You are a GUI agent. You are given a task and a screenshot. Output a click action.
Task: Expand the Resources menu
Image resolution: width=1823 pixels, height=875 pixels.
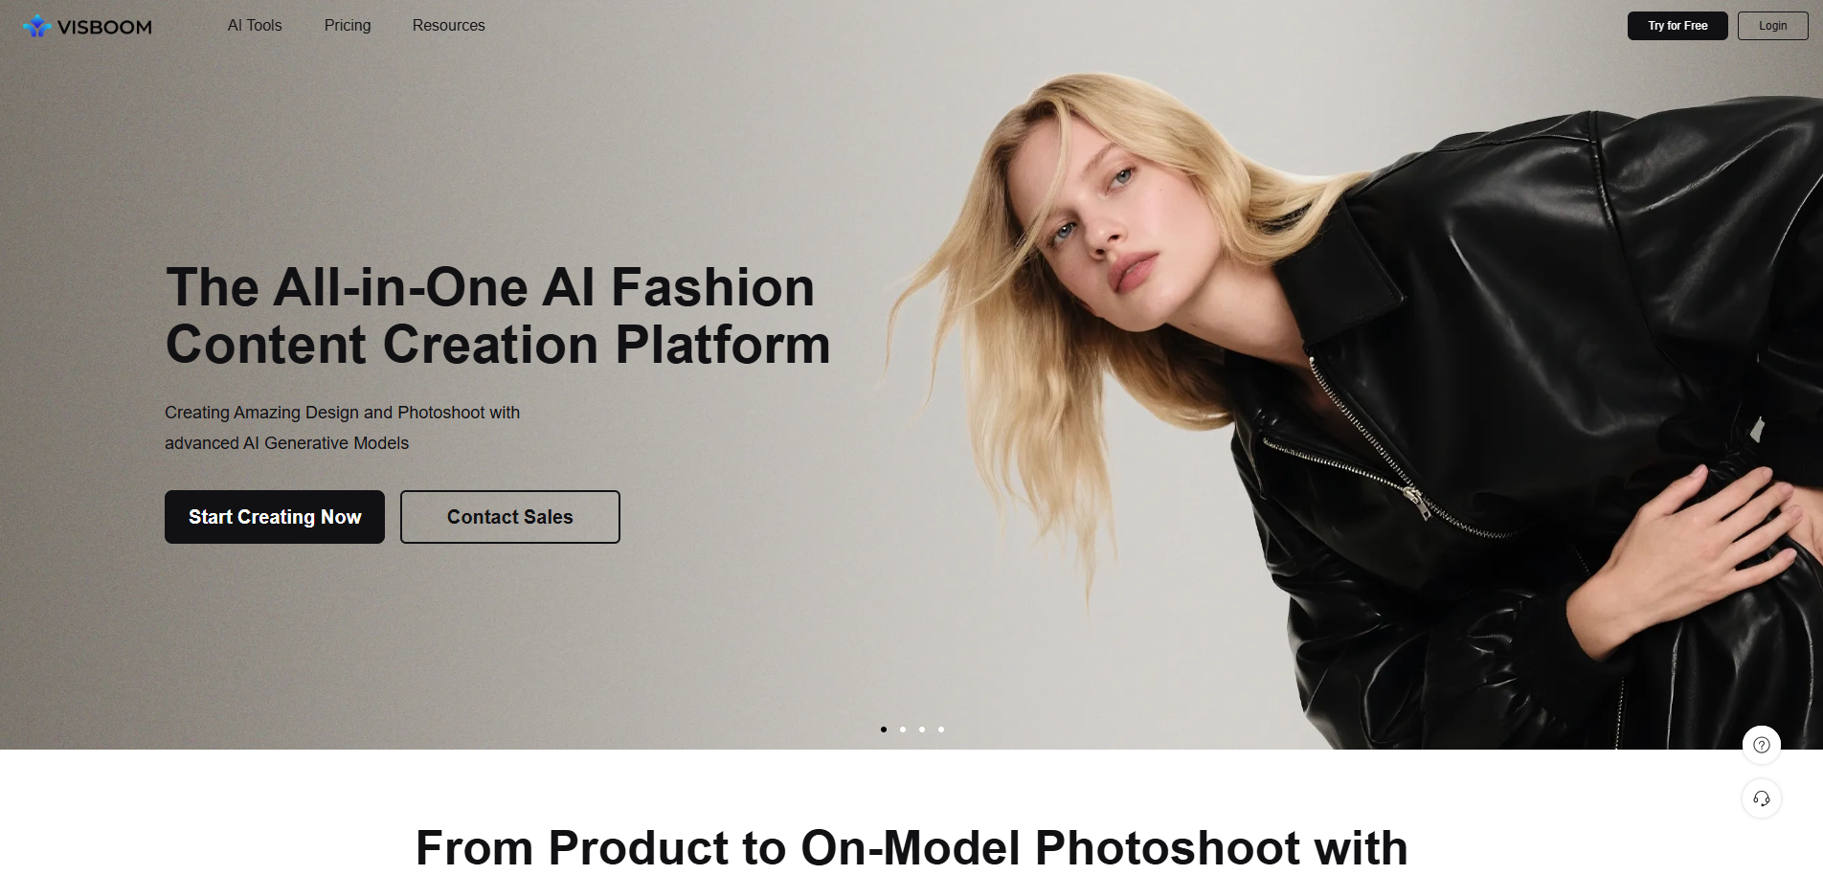[x=448, y=26]
